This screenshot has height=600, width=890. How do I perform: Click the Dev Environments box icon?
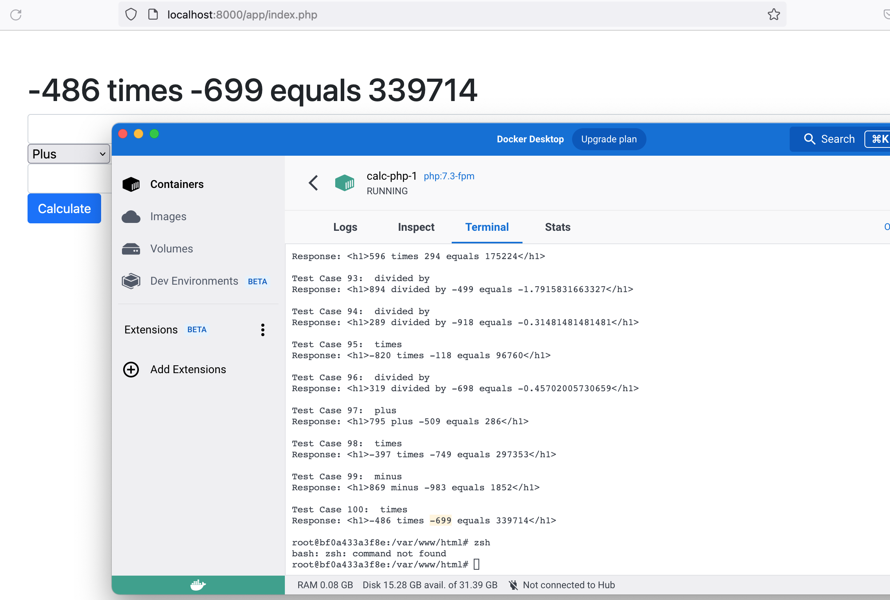[131, 281]
